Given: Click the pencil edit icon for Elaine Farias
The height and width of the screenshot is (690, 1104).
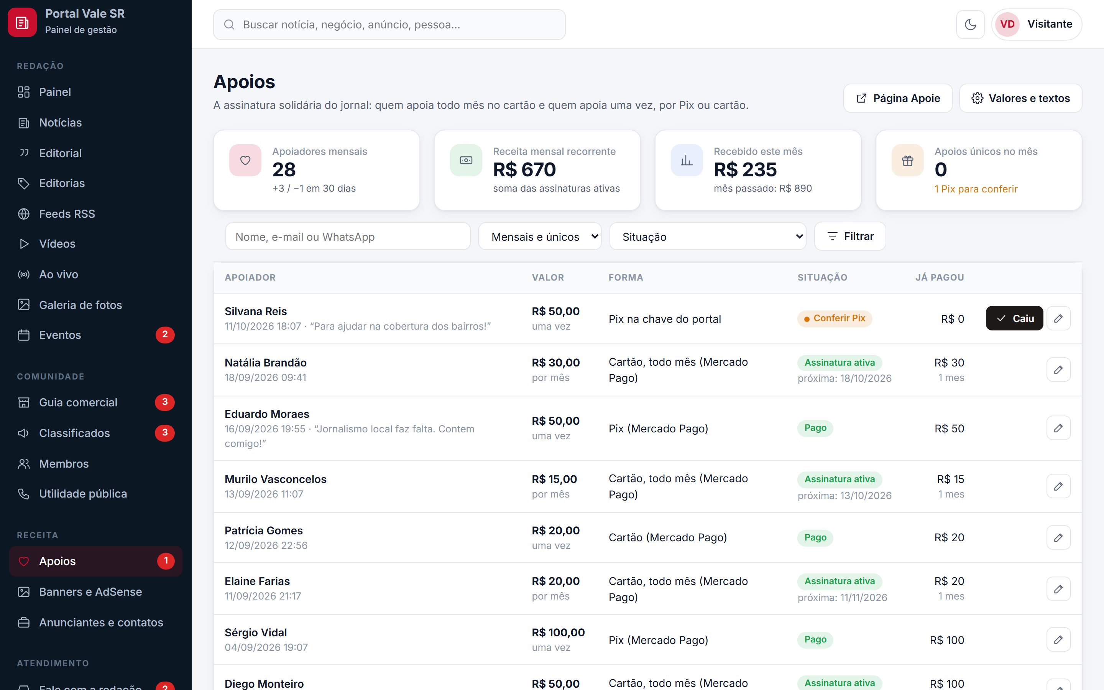Looking at the screenshot, I should click(x=1058, y=589).
